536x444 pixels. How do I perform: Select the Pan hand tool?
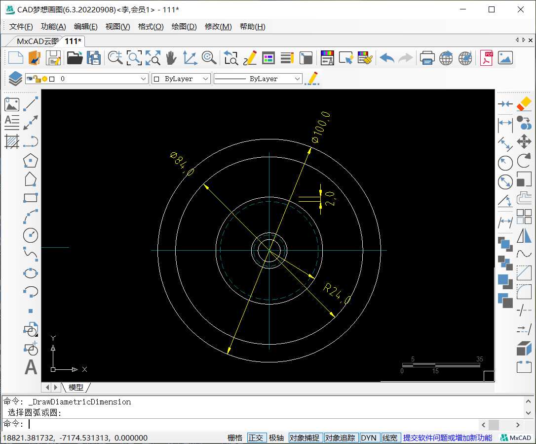(x=171, y=58)
